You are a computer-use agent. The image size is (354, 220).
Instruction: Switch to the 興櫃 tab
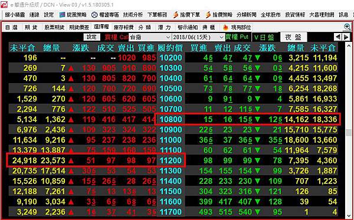pyautogui.click(x=209, y=28)
